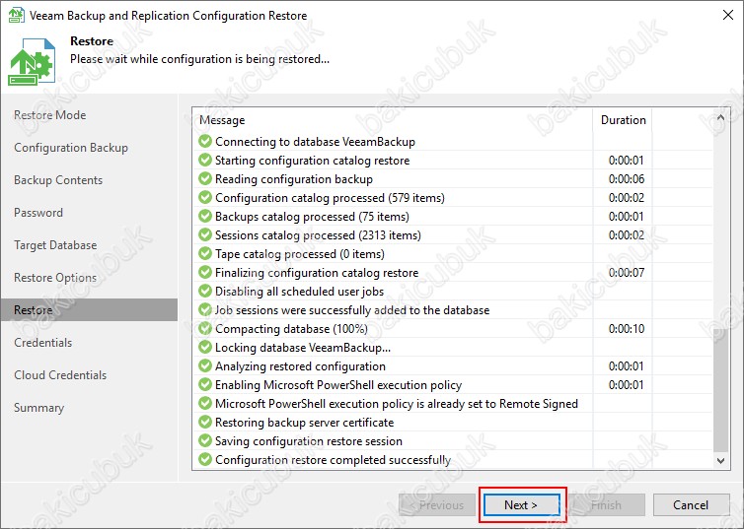Open the Cloud Credentials step
Viewport: 744px width, 529px height.
(60, 375)
